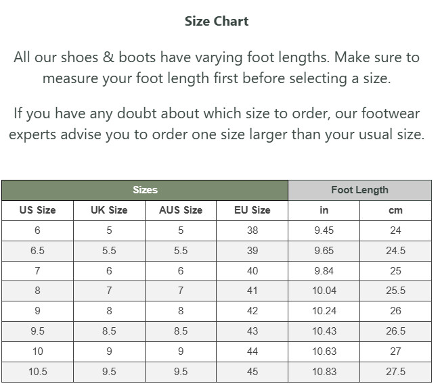Click the 'measure your foot length' instruction text
Image resolution: width=440 pixels, height=390 pixels.
[217, 68]
